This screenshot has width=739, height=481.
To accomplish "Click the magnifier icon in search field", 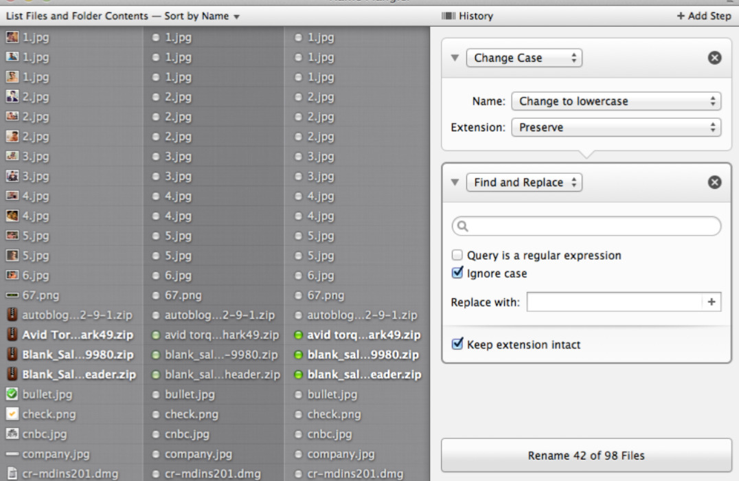I will coord(462,226).
